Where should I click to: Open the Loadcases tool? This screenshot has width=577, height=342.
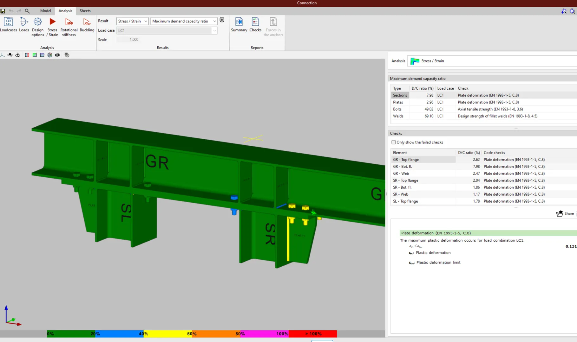tap(8, 25)
